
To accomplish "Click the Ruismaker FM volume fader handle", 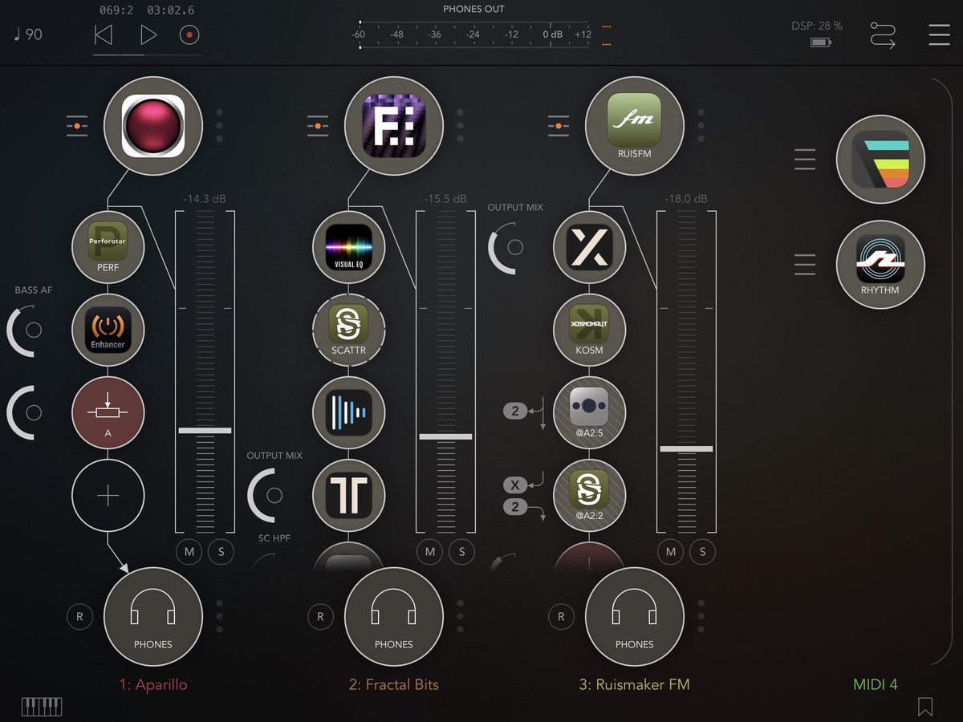I will 686,448.
